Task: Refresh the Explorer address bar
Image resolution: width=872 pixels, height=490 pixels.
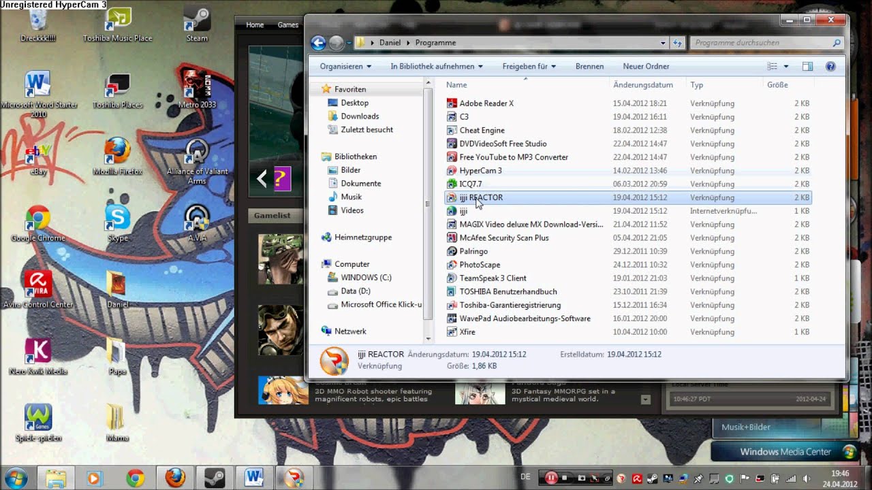Action: 677,43
